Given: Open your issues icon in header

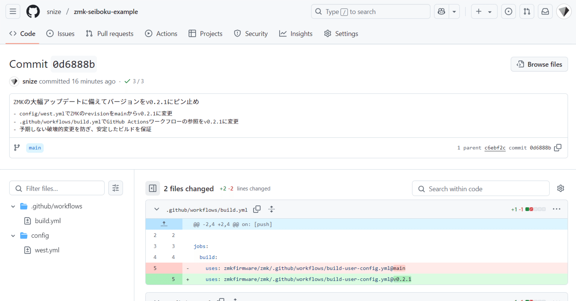Looking at the screenshot, I should (508, 12).
